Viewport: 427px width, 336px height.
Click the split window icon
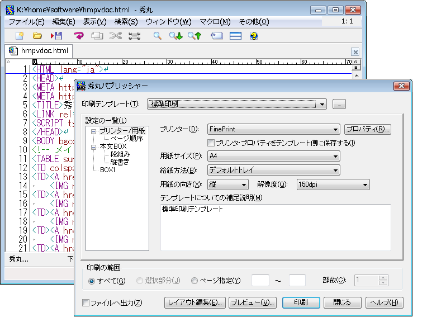pos(235,36)
